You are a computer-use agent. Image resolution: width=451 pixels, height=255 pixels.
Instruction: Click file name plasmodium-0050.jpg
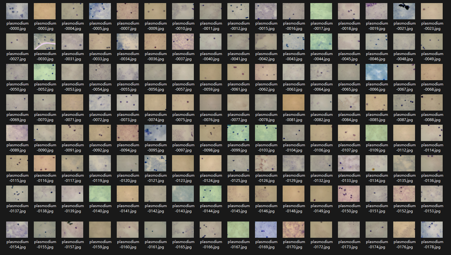point(18,87)
